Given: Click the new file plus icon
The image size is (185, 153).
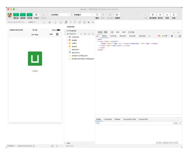Looking at the screenshot, I should (81, 34).
